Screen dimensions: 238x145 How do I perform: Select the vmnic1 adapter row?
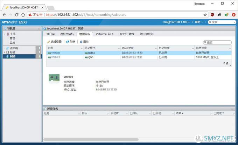click(x=139, y=57)
